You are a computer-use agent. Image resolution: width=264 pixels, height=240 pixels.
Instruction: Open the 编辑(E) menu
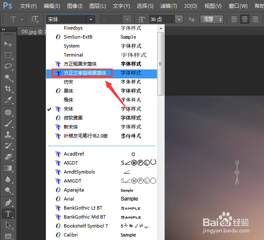pyautogui.click(x=52, y=6)
